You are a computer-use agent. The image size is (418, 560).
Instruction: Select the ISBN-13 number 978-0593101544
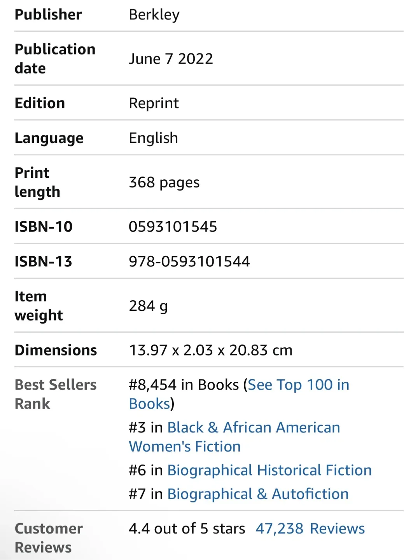[189, 261]
